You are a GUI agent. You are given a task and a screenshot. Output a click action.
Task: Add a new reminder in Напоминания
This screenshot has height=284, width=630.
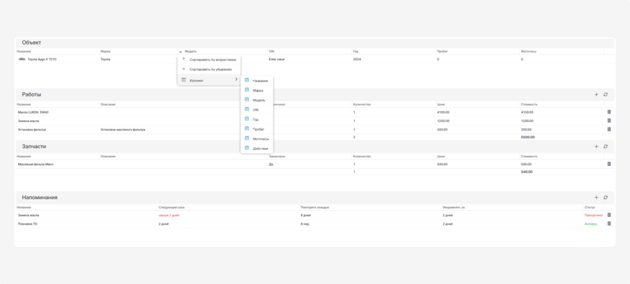tap(596, 197)
